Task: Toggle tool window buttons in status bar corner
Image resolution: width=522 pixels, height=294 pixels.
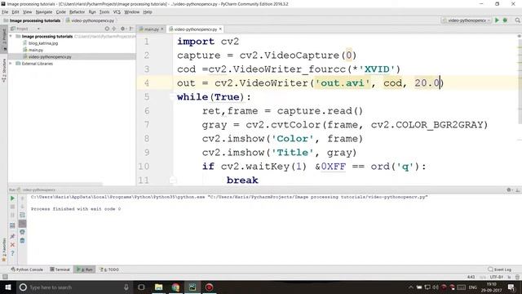Action: 5,277
